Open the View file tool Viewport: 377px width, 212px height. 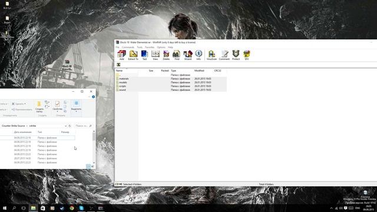[156, 55]
